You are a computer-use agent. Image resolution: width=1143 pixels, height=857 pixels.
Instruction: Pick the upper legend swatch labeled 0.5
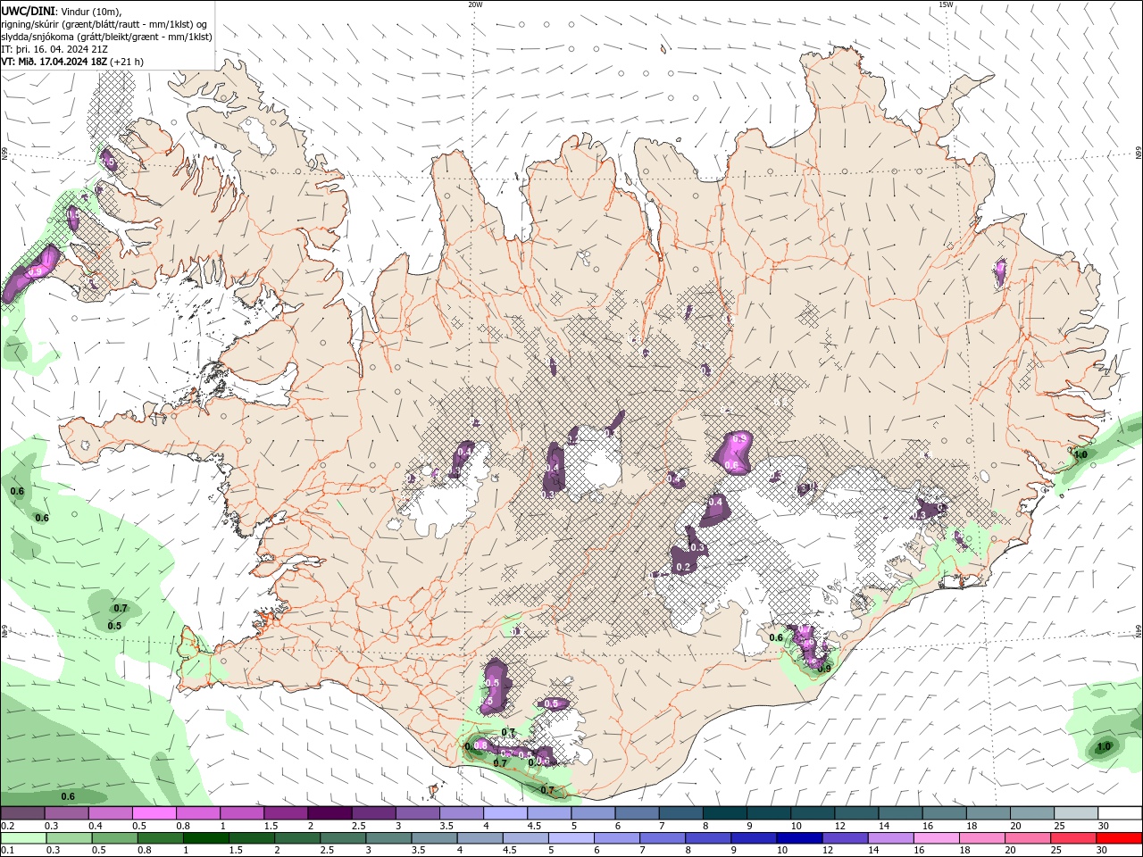(154, 813)
